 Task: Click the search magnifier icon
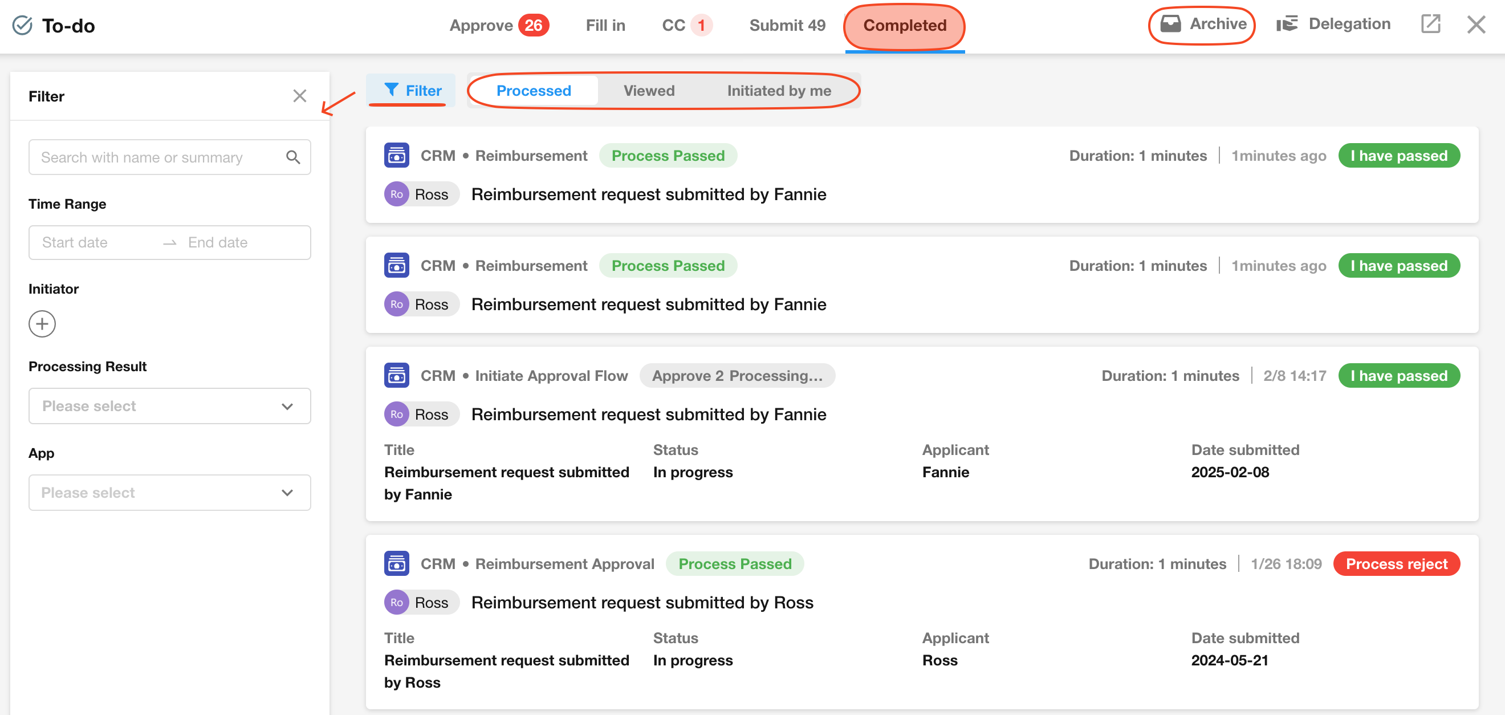click(x=293, y=157)
